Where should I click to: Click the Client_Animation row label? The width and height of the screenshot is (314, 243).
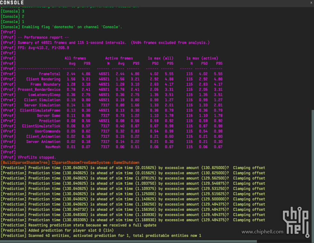point(43,136)
